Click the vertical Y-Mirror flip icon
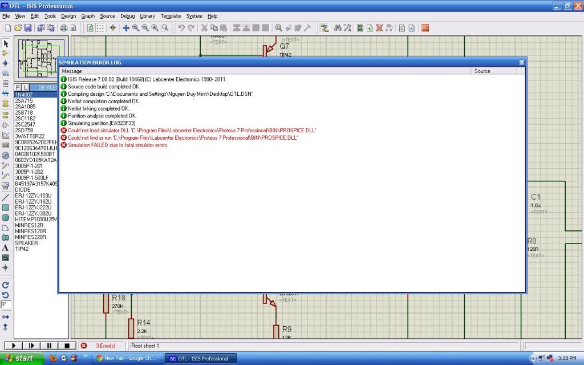 pos(6,327)
